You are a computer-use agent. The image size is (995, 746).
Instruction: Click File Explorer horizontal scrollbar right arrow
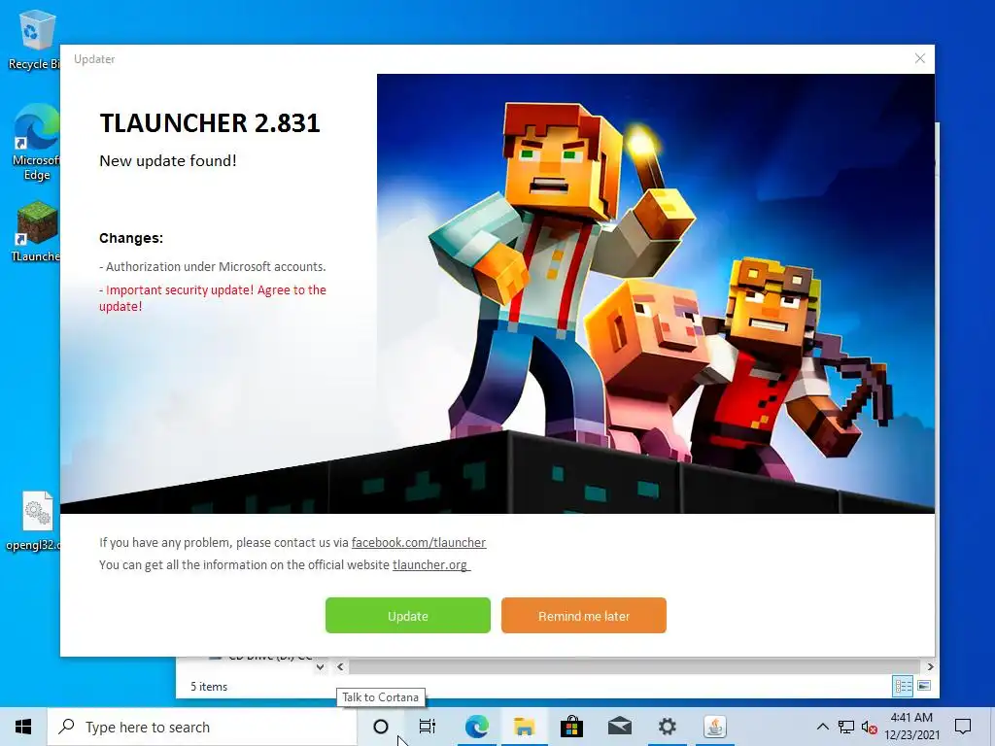point(930,666)
